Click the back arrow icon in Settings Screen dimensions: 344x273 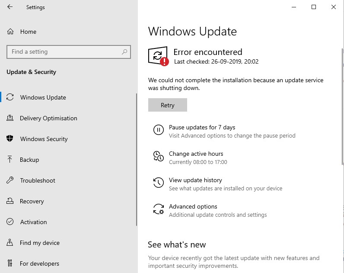coord(10,7)
